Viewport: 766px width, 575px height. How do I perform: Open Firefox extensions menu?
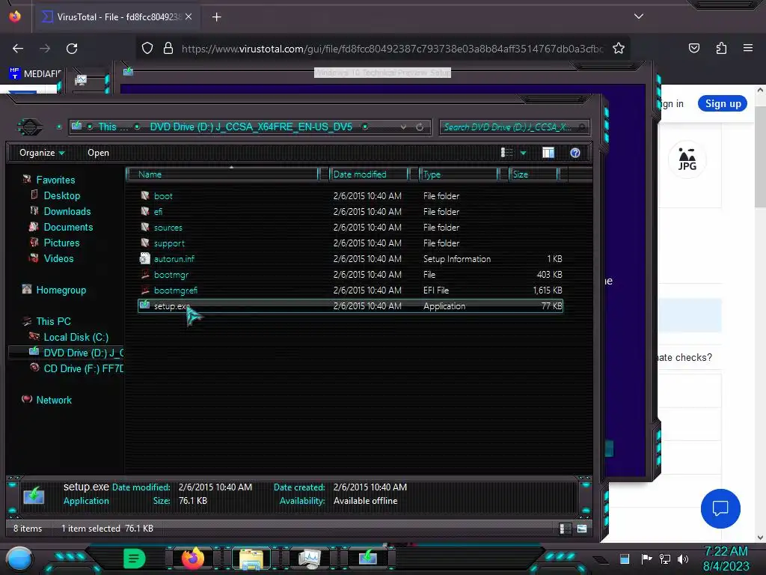point(721,49)
